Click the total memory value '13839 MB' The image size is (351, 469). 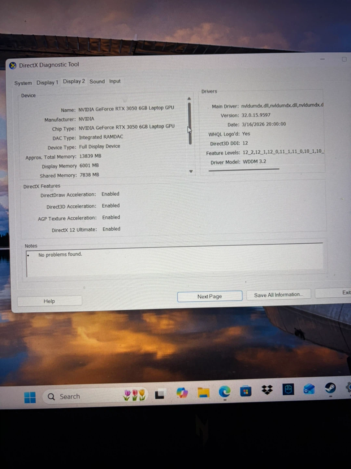[90, 156]
